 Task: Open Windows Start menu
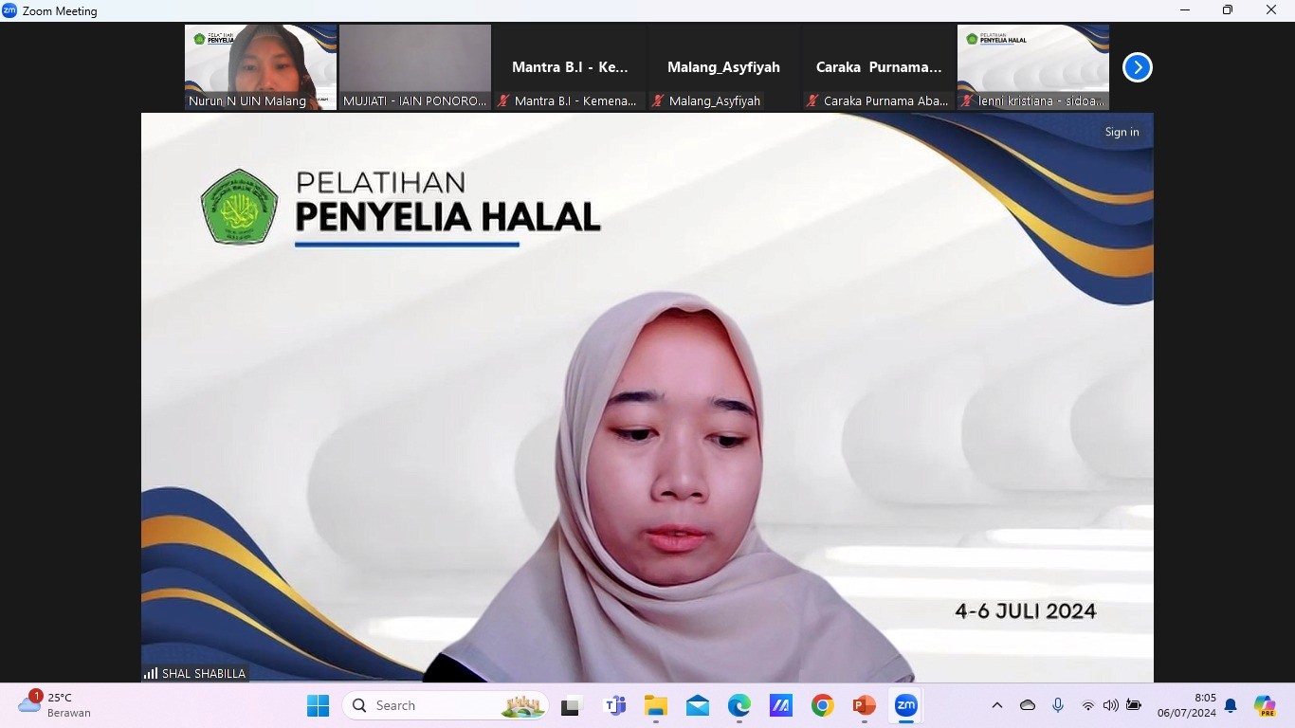(x=319, y=705)
